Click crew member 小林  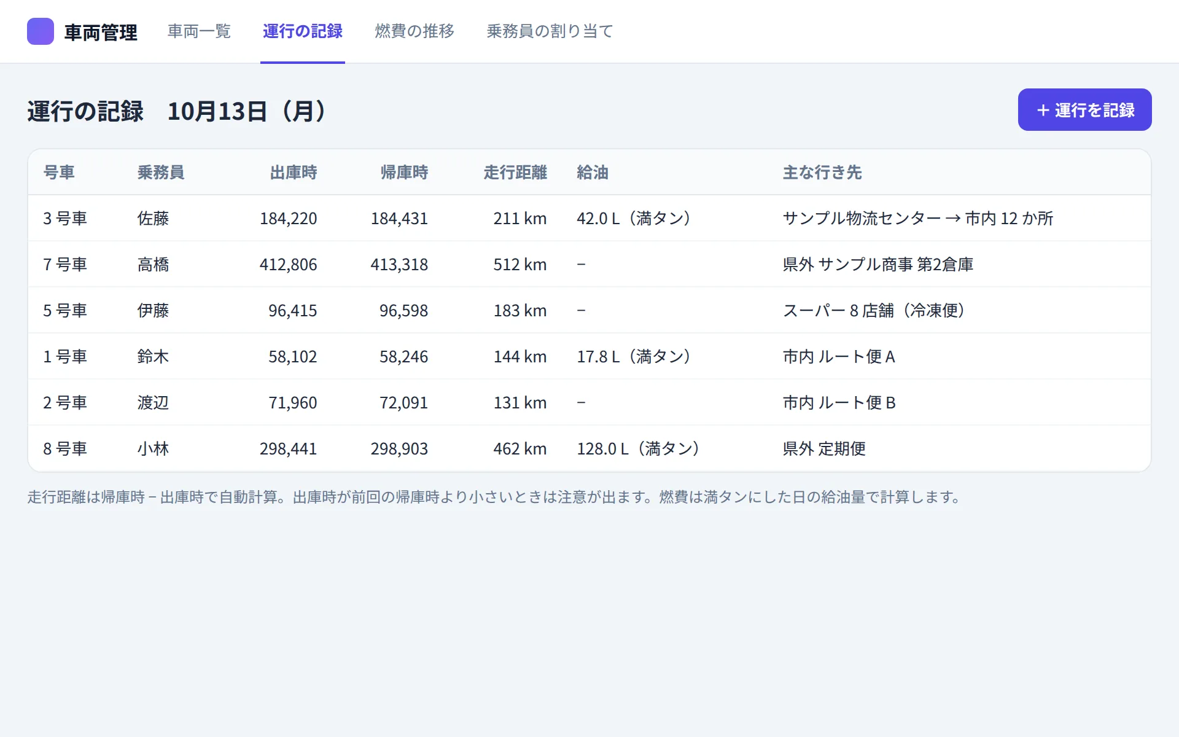153,449
